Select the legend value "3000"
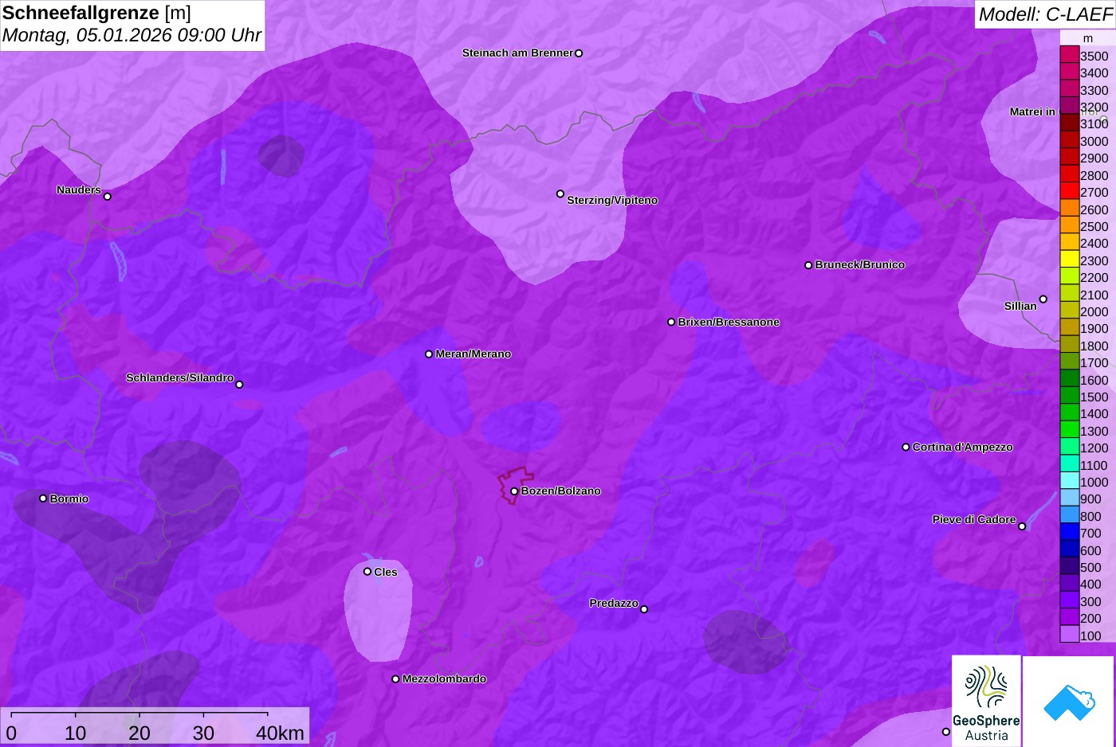 (x=1094, y=141)
